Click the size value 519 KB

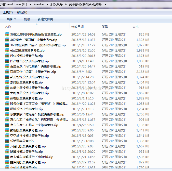[x=144, y=66]
